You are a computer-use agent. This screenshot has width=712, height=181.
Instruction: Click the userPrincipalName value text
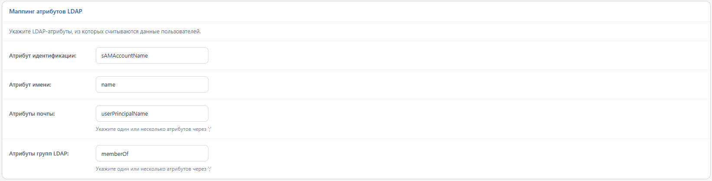tap(125, 113)
